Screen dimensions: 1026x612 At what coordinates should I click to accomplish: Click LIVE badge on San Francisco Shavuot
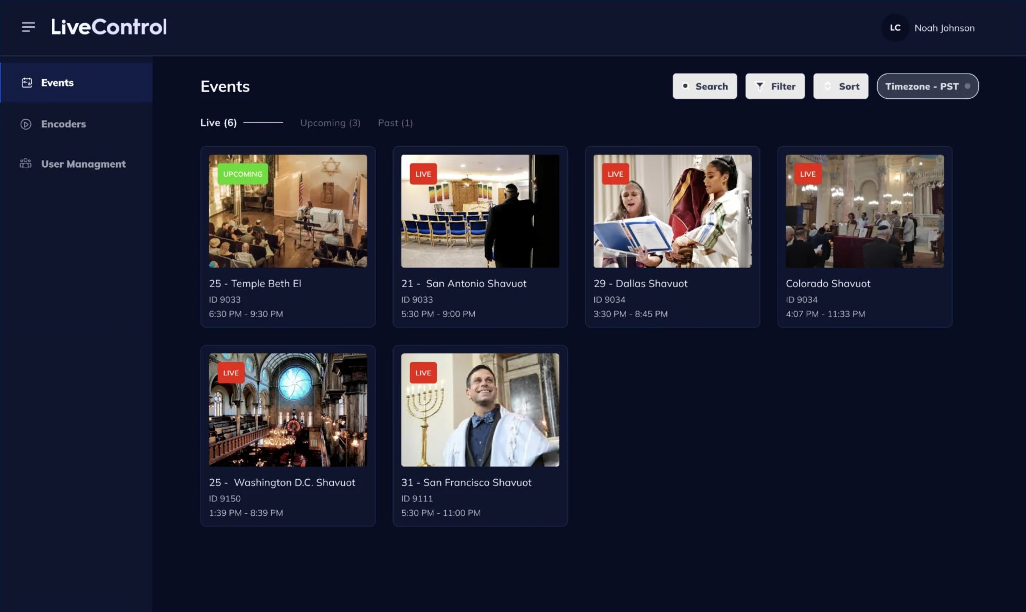pyautogui.click(x=423, y=373)
